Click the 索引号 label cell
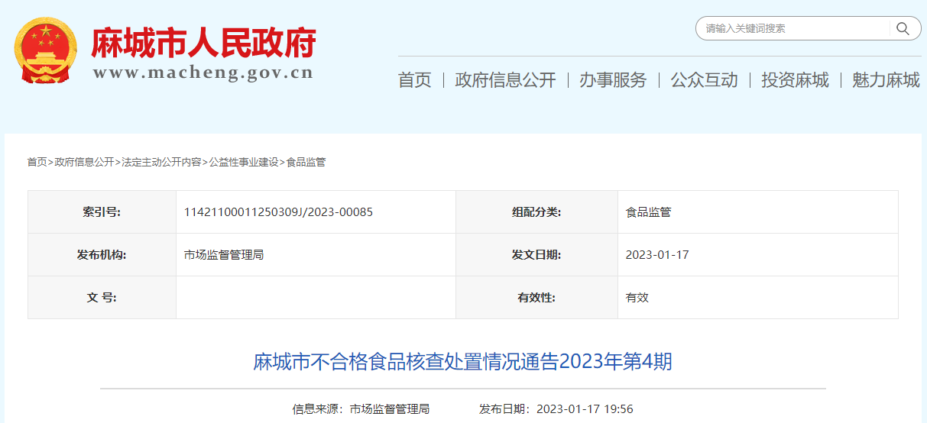 (x=102, y=211)
